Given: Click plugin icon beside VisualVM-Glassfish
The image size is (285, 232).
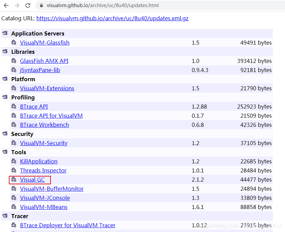Looking at the screenshot, I should click(x=14, y=42).
